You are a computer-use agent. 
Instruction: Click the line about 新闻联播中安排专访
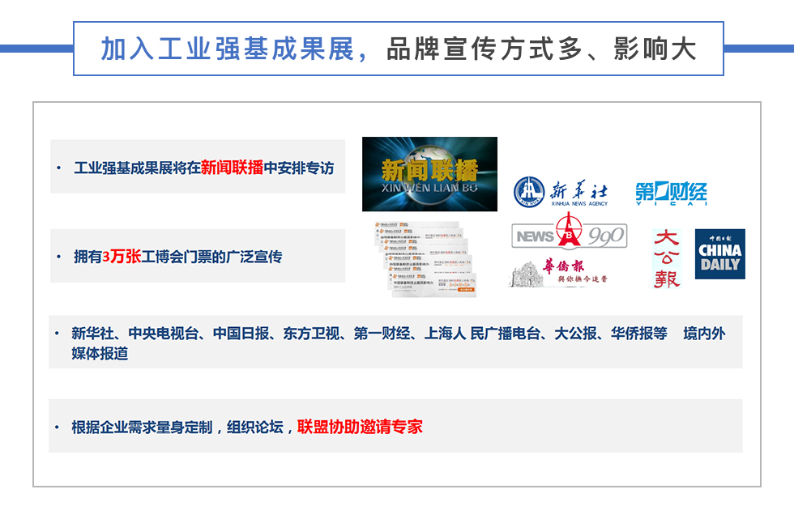pos(203,168)
